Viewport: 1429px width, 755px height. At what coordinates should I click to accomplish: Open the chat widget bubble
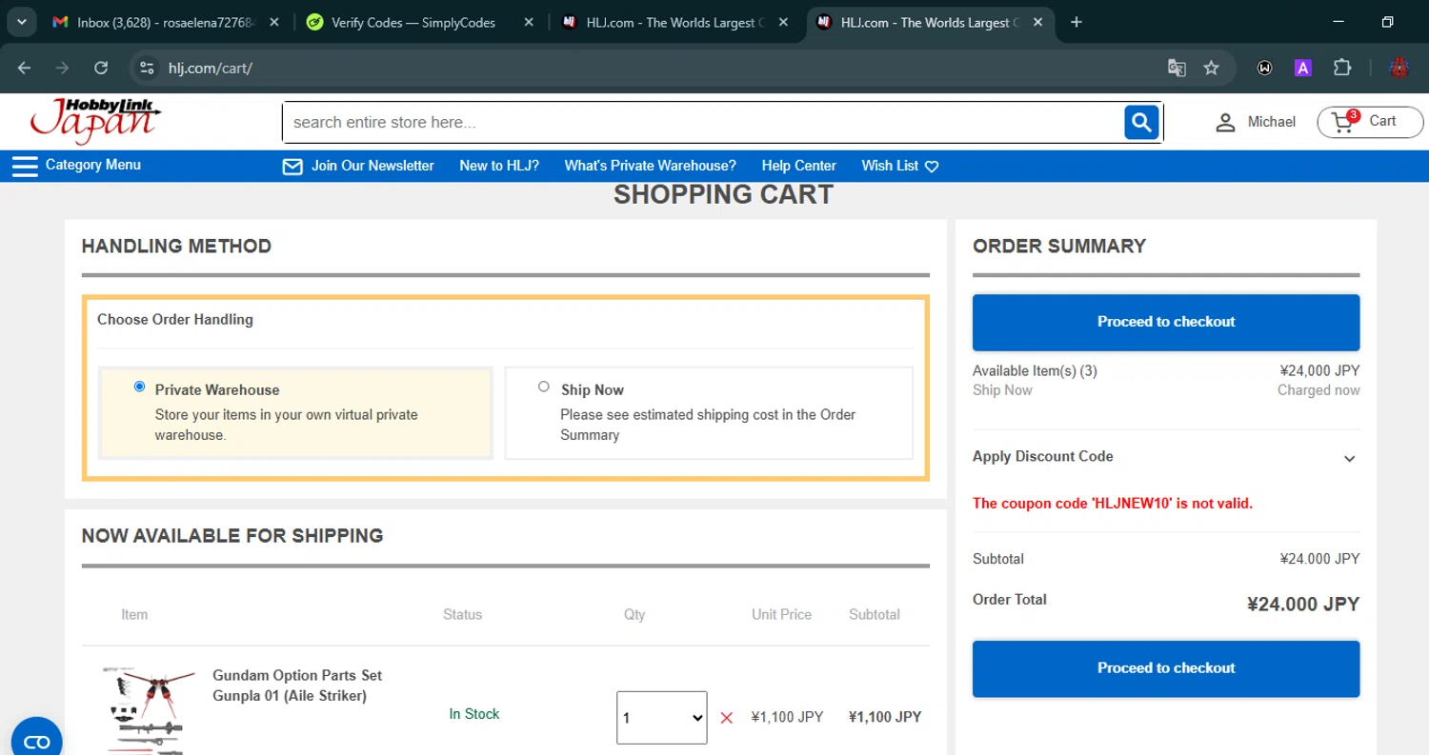click(x=36, y=741)
